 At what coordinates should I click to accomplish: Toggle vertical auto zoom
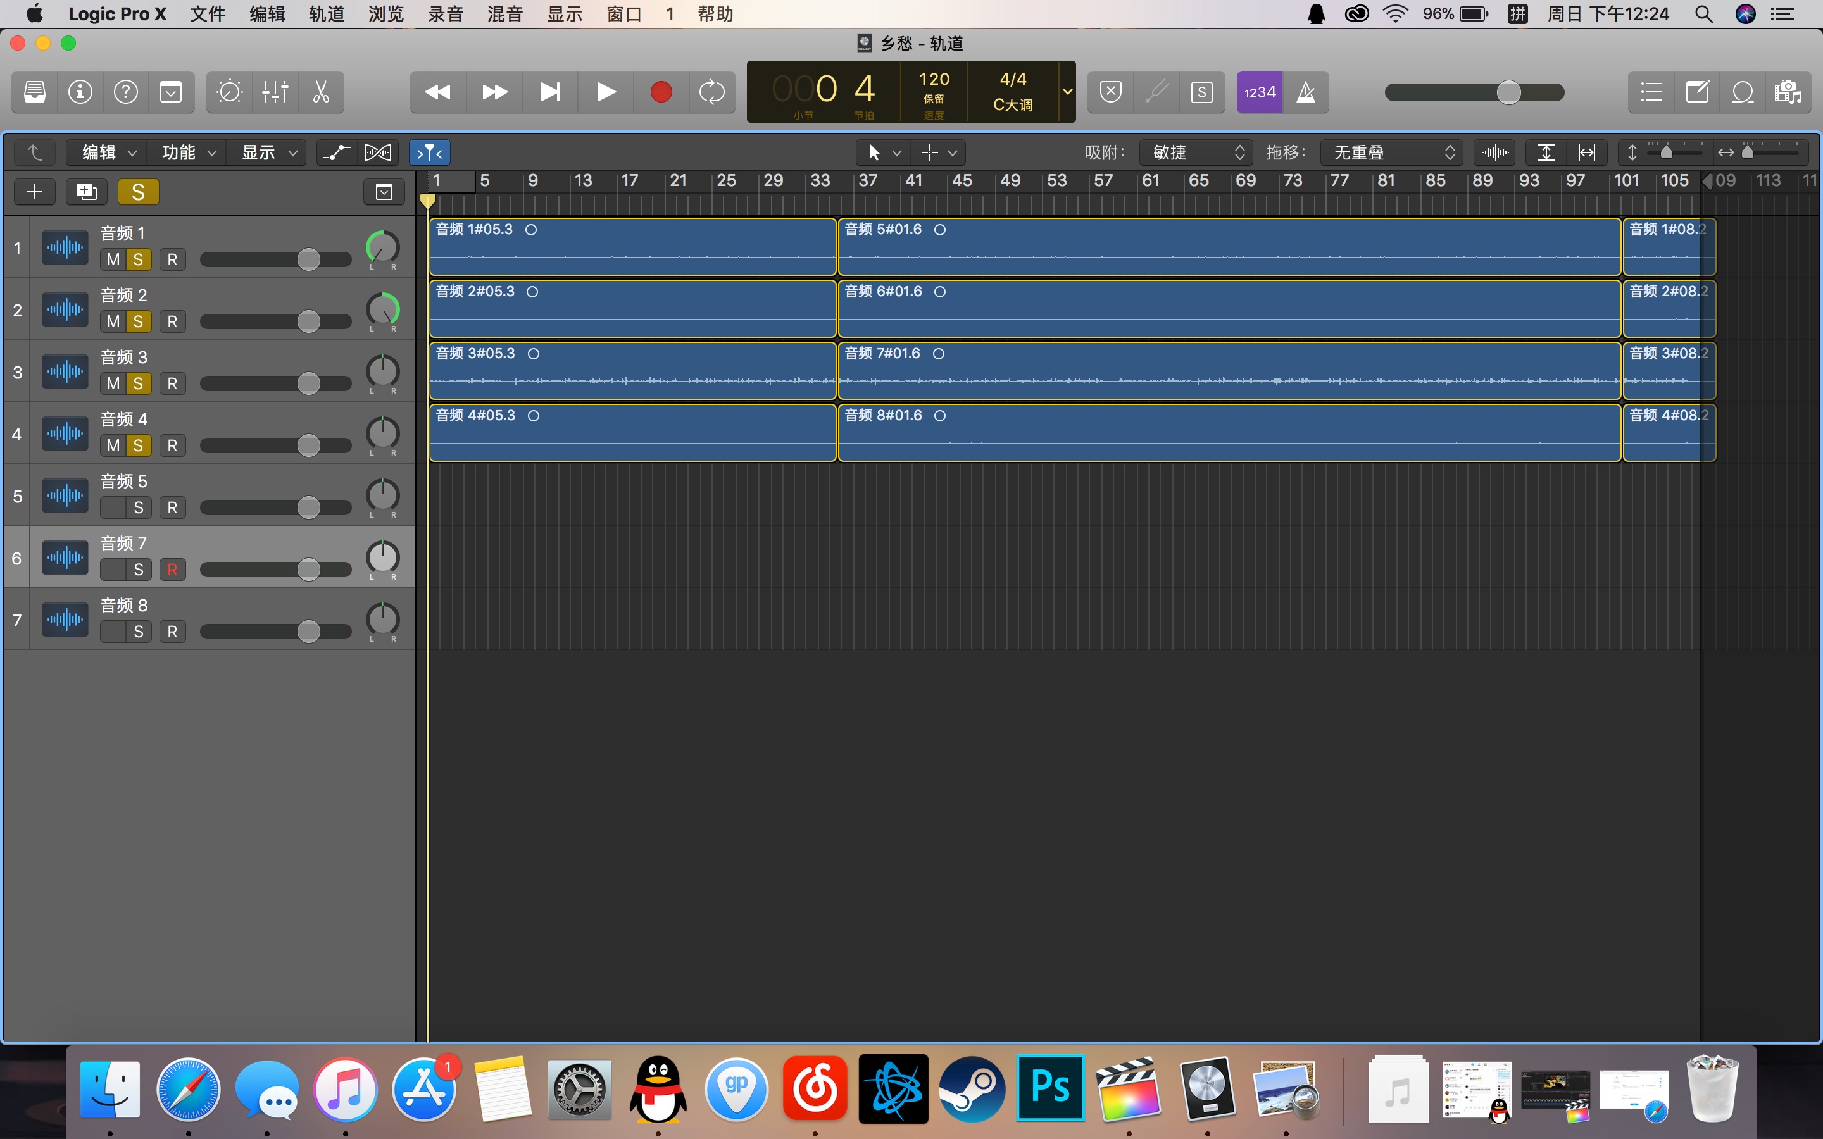pos(1546,152)
